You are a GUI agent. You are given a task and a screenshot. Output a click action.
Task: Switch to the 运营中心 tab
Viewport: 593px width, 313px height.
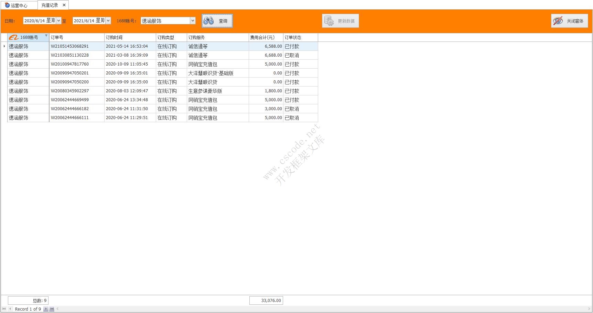tap(19, 5)
